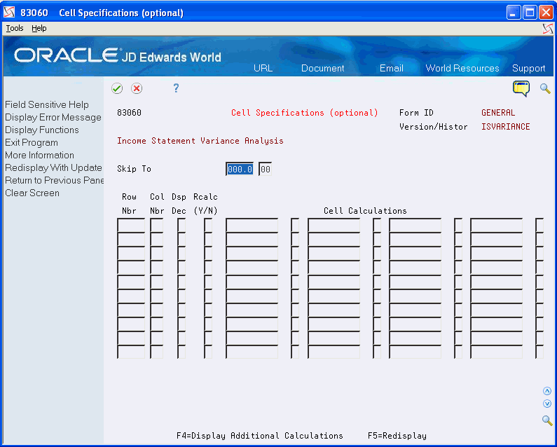Click the first row Rcalc (Y/N) field
The image size is (557, 447).
point(208,226)
